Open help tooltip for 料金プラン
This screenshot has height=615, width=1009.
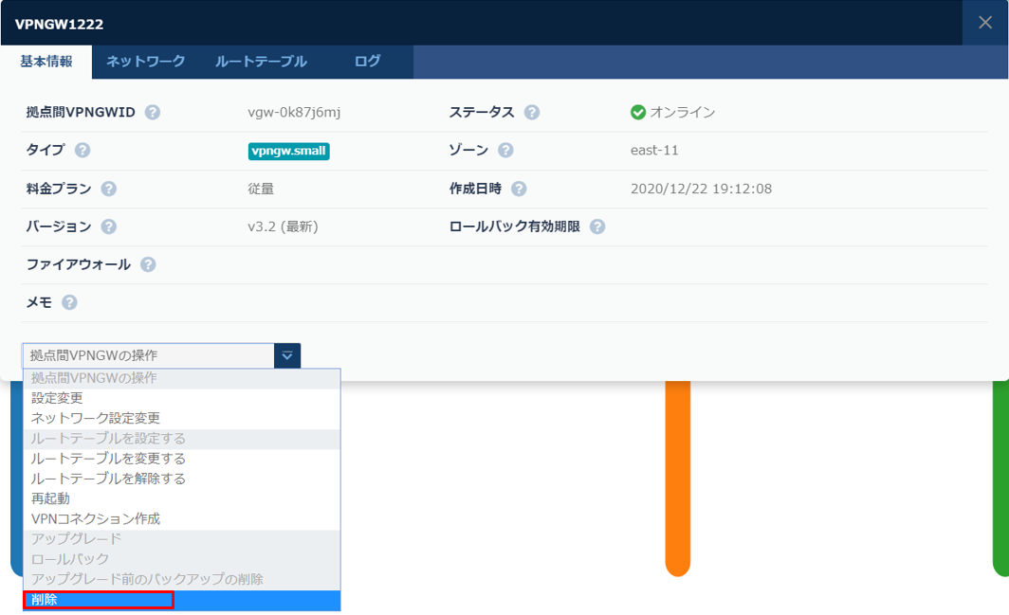click(111, 189)
